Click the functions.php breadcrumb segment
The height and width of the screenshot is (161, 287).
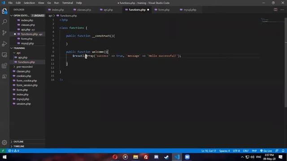pyautogui.click(x=69, y=16)
